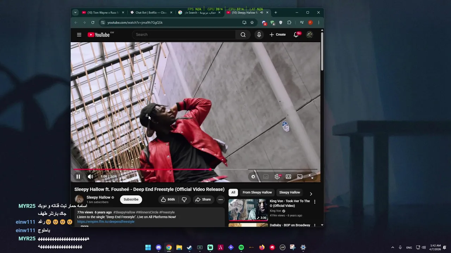Like the video (868k)

[168, 199]
